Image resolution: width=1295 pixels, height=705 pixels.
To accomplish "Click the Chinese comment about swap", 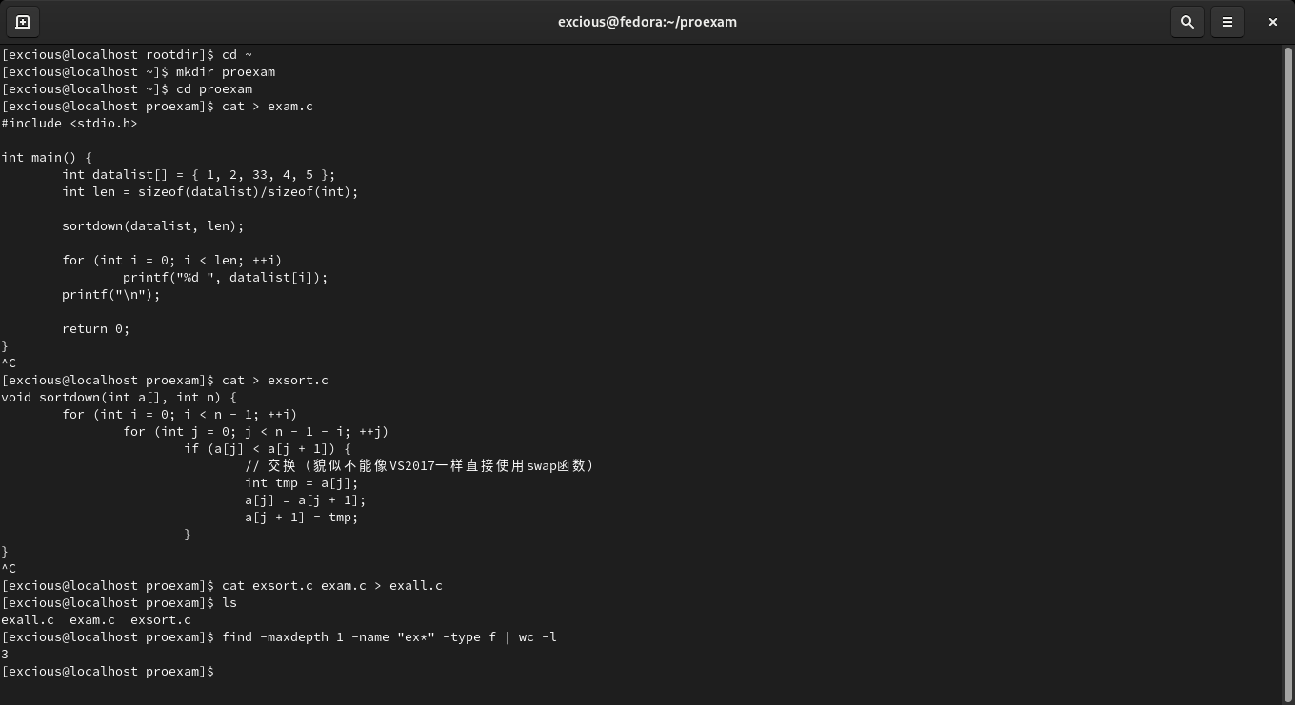I will pos(420,466).
